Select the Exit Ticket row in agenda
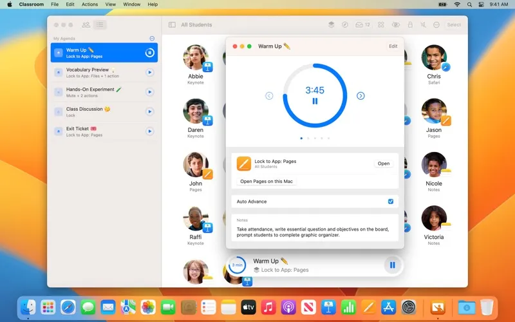The height and width of the screenshot is (322, 515). coord(104,131)
